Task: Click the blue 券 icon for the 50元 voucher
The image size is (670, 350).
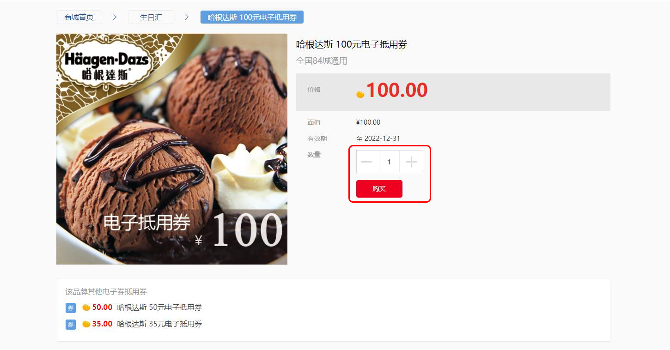Action: [71, 308]
